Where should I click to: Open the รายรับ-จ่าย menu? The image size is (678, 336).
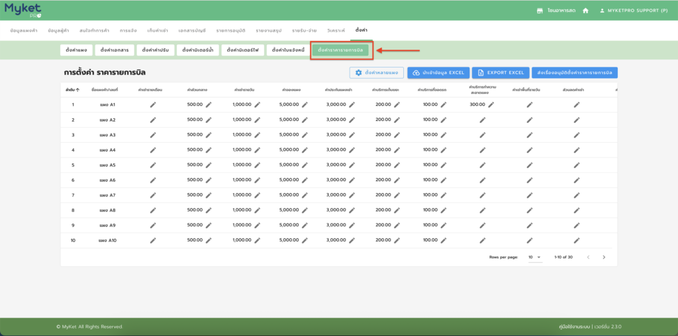click(305, 30)
